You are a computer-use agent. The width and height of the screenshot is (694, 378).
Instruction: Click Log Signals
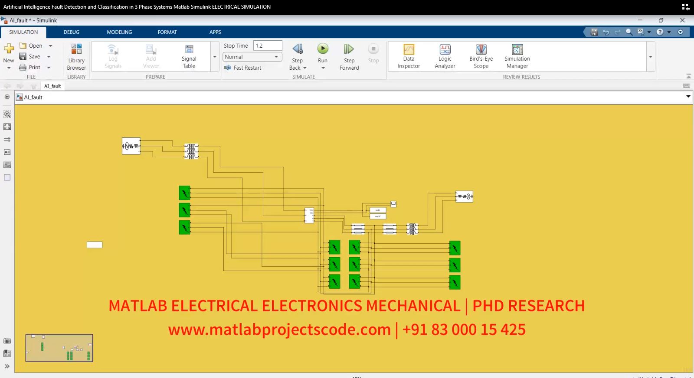point(113,57)
